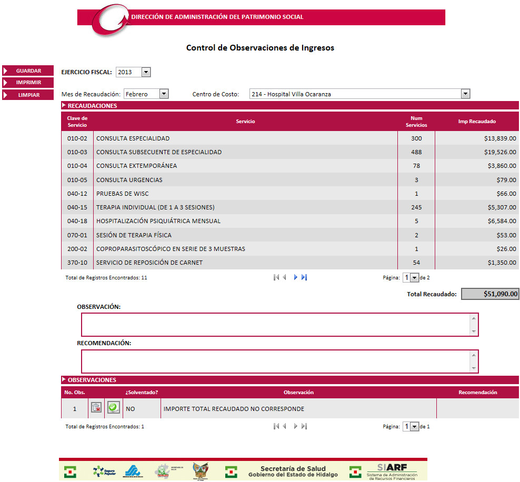Jump to last page of Observaciones table
520x482 pixels.
pos(304,426)
